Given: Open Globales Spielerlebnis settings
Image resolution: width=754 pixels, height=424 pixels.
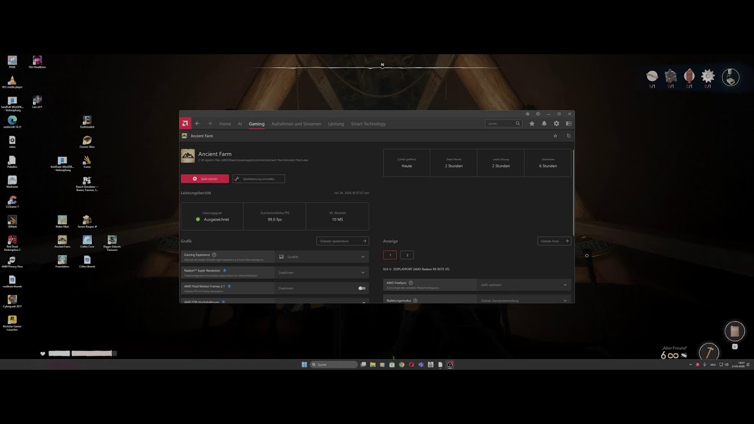Looking at the screenshot, I should point(343,241).
